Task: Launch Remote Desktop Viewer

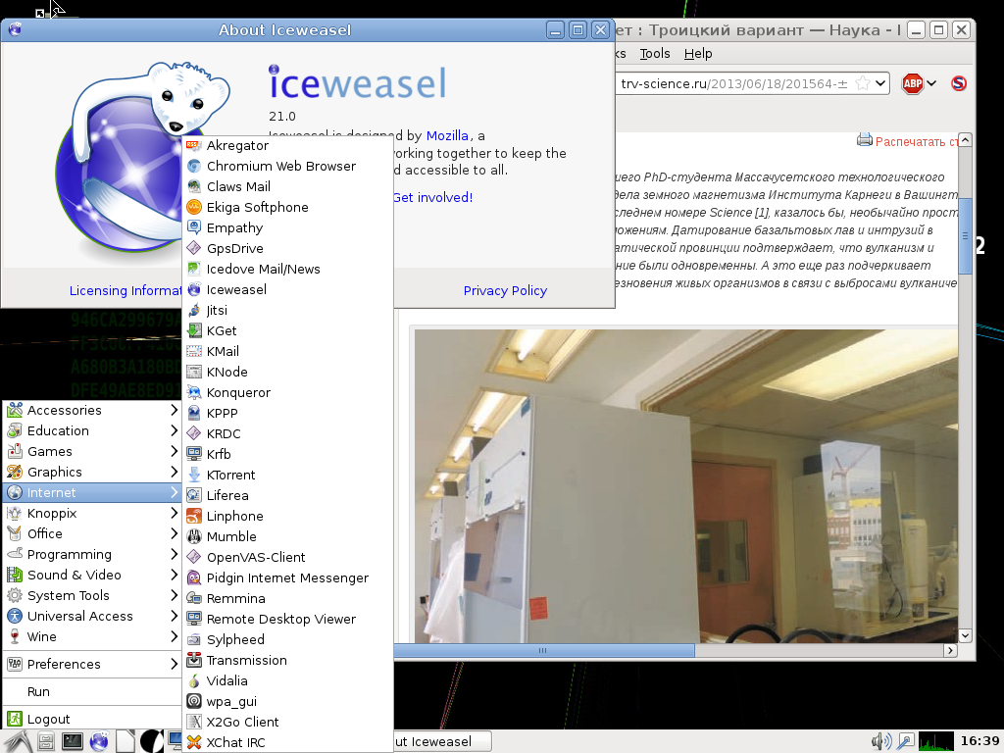Action: click(x=287, y=619)
